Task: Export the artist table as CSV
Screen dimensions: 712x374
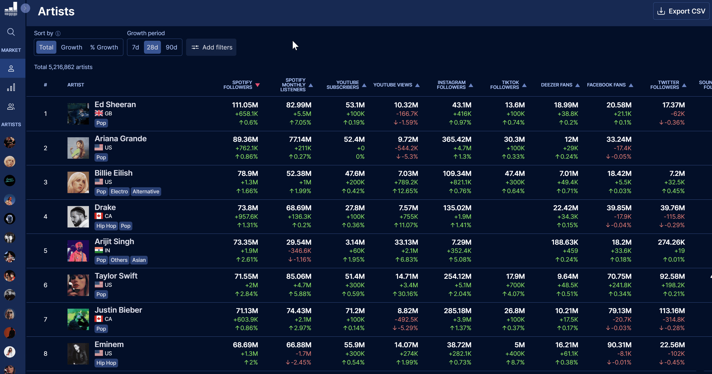Action: tap(681, 11)
